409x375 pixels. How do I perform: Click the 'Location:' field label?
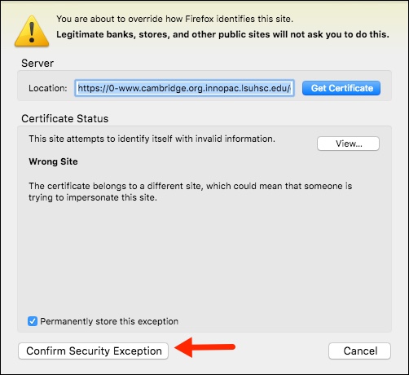(48, 88)
